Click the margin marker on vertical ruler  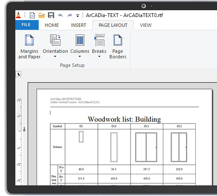tap(24, 129)
